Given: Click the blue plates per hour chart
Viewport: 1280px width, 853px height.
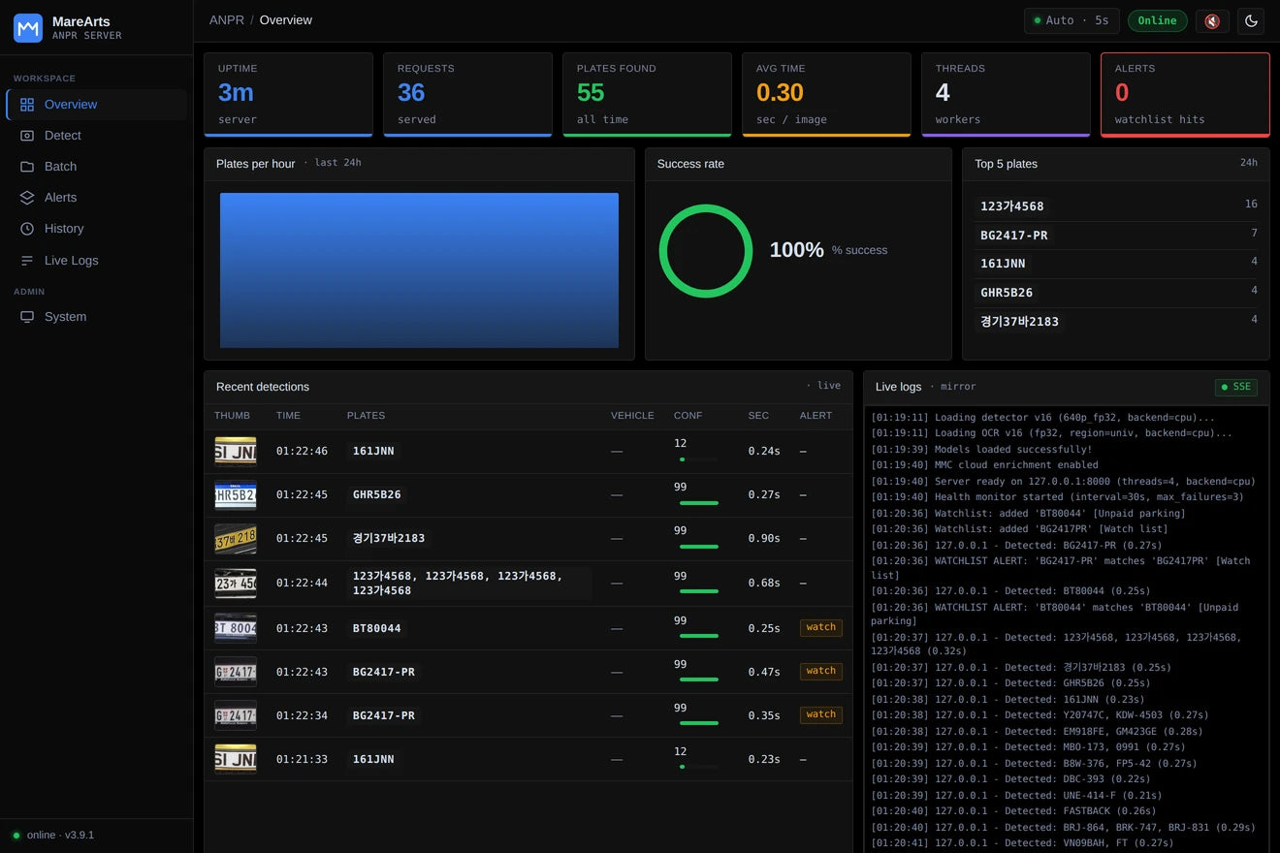Looking at the screenshot, I should [419, 270].
